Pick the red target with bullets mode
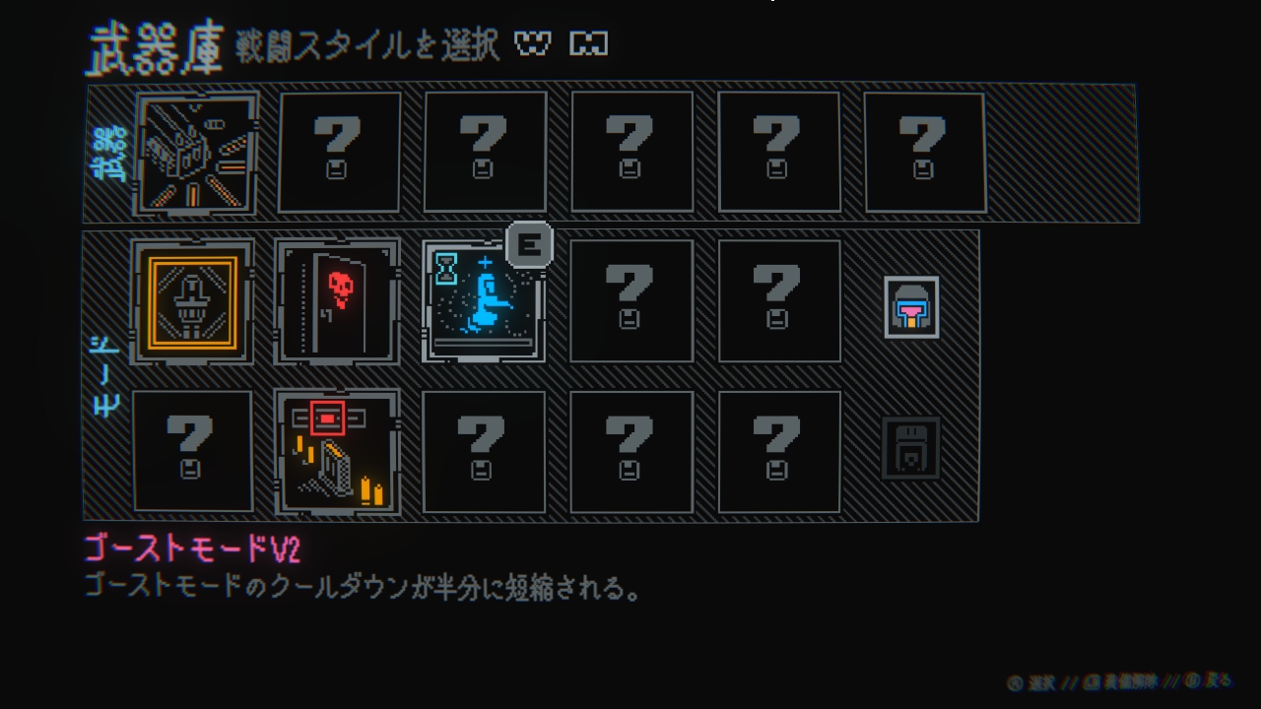The image size is (1261, 709). coord(338,452)
